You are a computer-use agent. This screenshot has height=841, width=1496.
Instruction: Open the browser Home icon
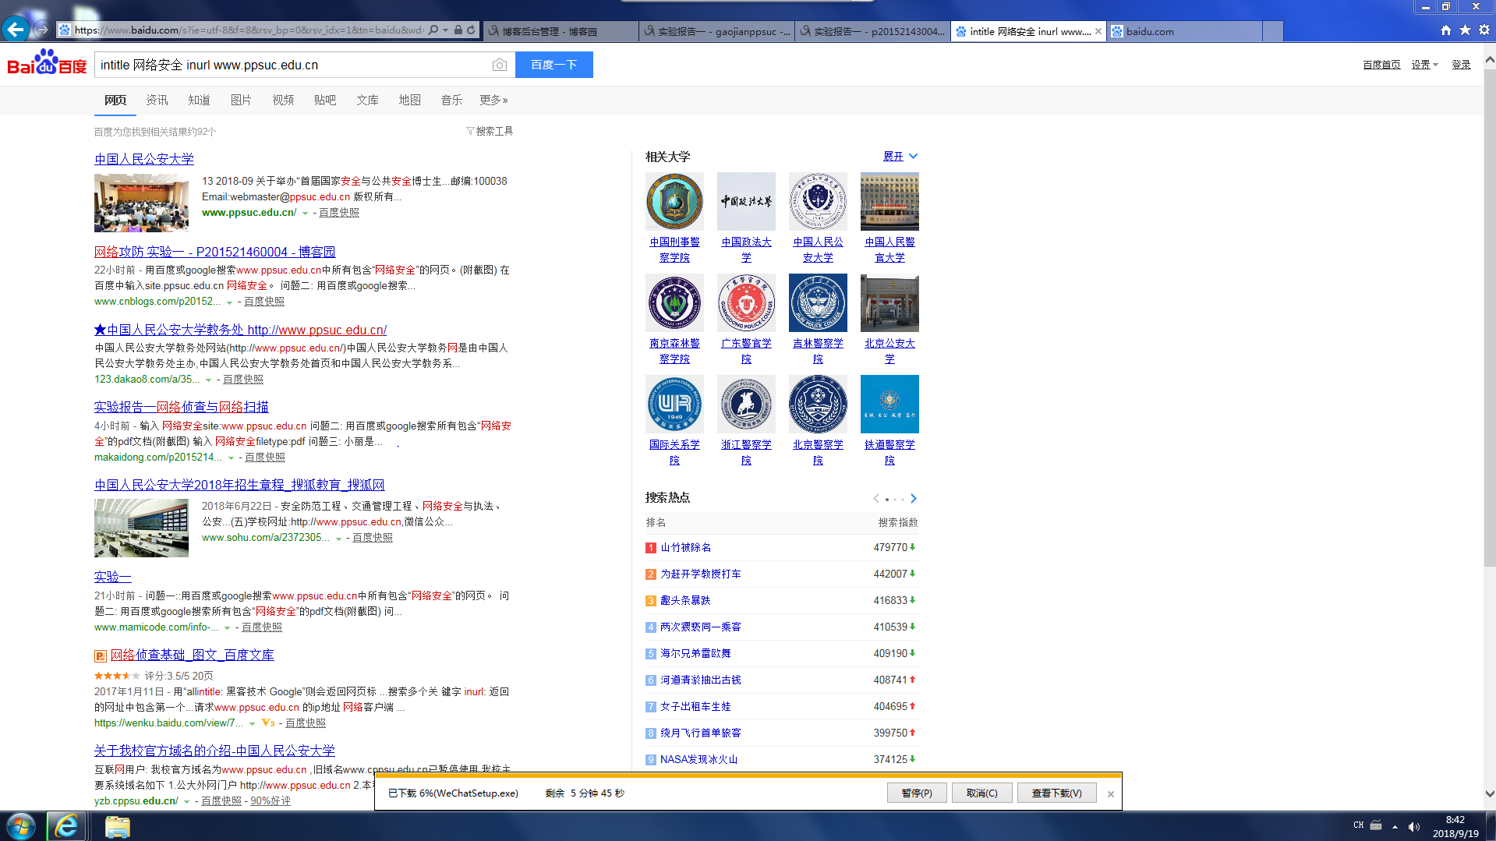point(1446,30)
